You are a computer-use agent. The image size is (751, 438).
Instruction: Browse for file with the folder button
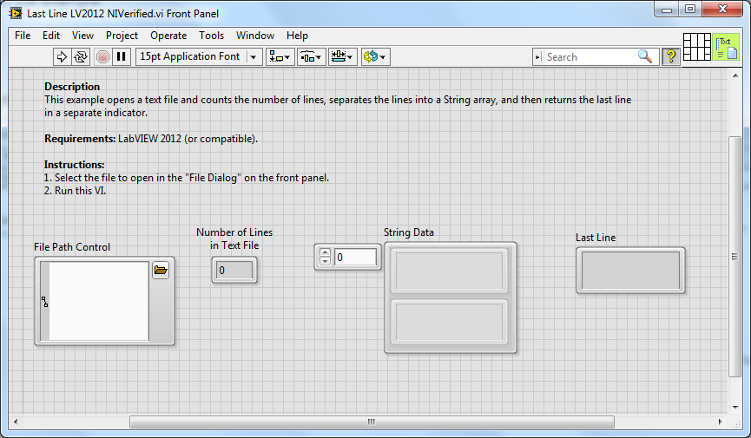161,271
